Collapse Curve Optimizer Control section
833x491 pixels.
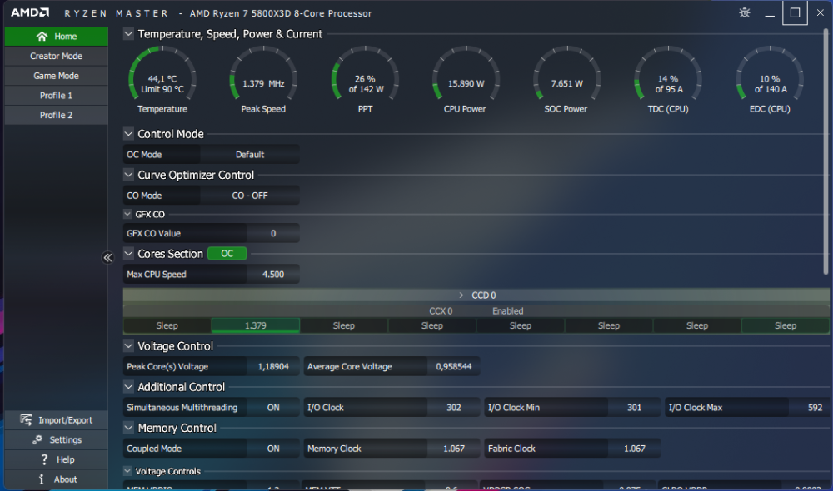(128, 175)
